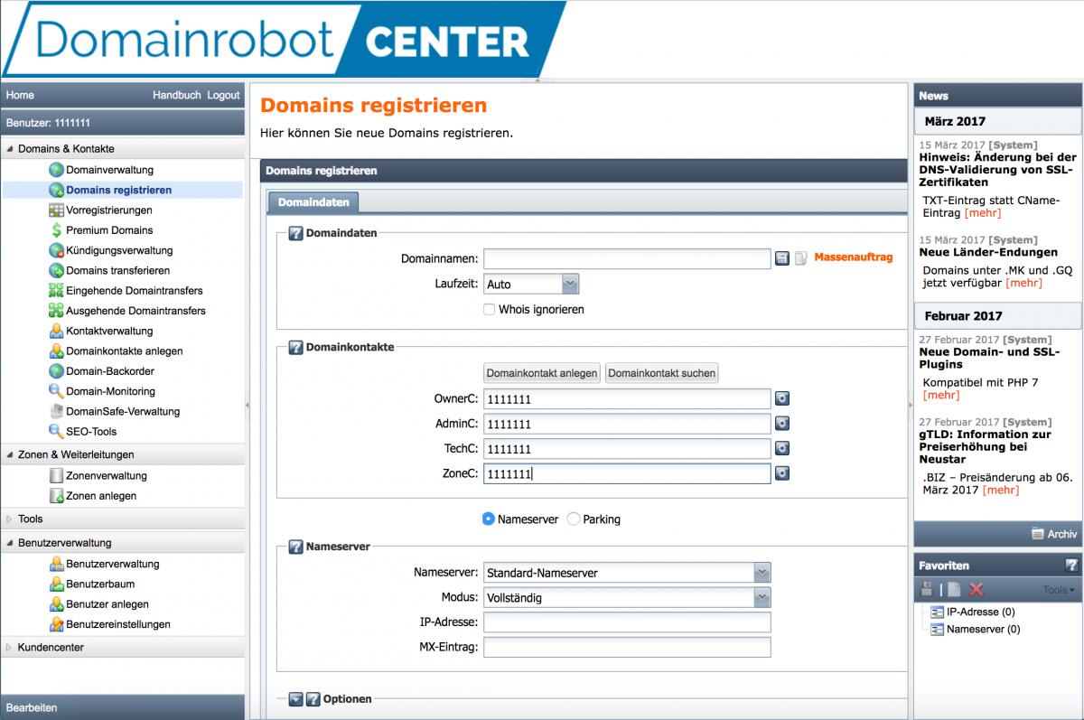Image resolution: width=1084 pixels, height=720 pixels.
Task: Open the Massenauftrag link
Action: point(854,257)
